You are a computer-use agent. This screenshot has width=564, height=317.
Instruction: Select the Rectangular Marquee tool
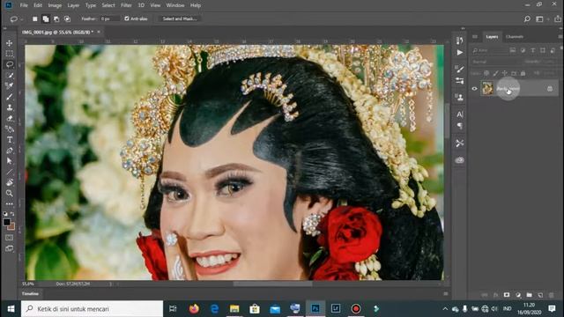[10, 54]
